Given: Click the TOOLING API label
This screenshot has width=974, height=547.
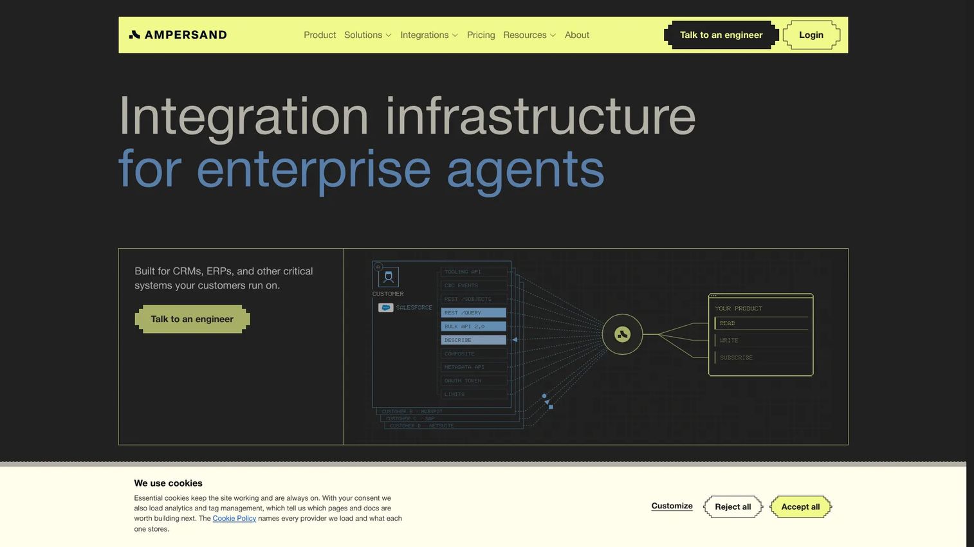Looking at the screenshot, I should pos(463,272).
